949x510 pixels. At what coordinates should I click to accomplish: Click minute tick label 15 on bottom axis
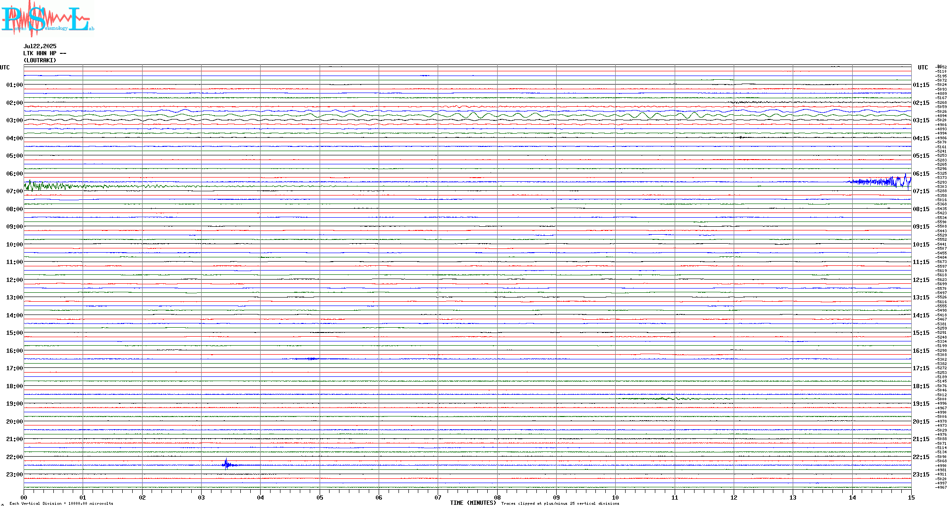click(x=911, y=497)
